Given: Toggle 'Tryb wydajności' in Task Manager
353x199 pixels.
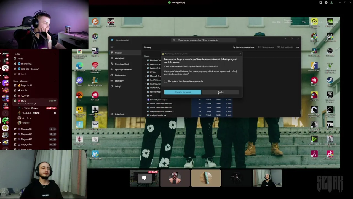Looking at the screenshot, I should coord(285,47).
